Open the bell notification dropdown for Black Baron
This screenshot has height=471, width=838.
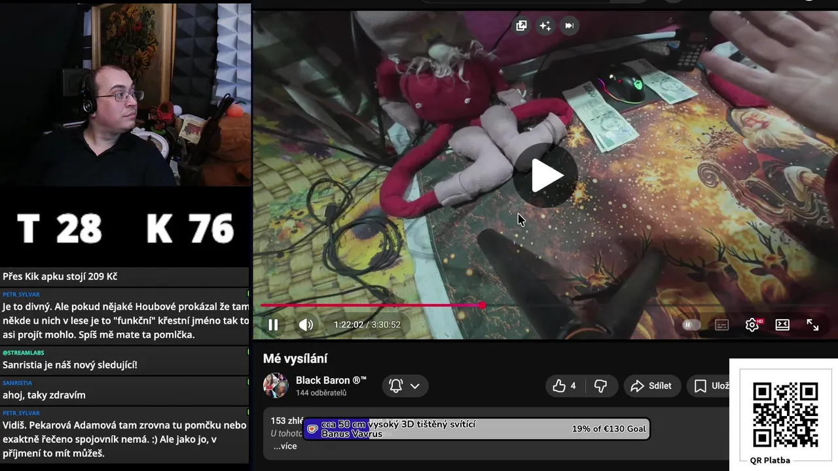[405, 386]
